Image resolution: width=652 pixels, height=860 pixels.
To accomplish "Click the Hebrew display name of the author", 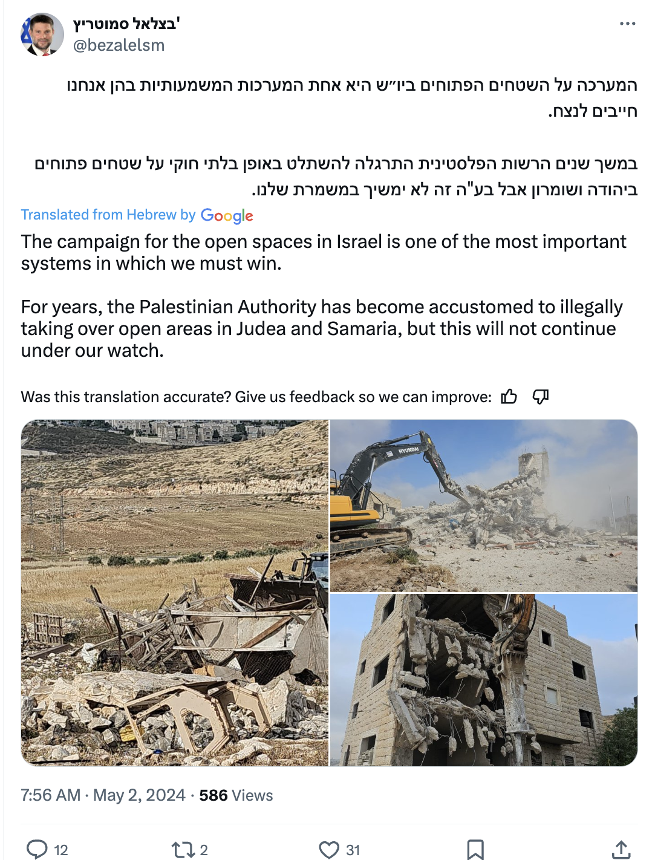I will tap(126, 24).
